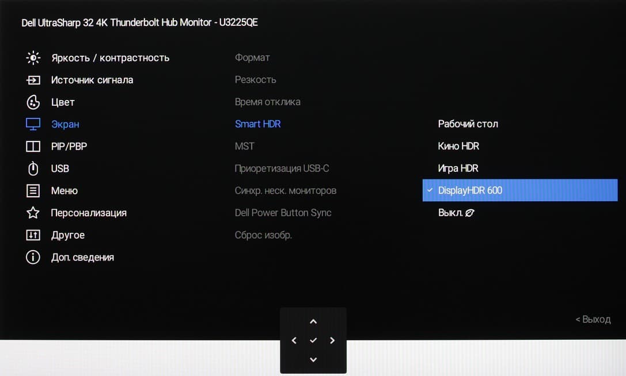Open the Цвет menu
626x376 pixels.
coord(63,102)
